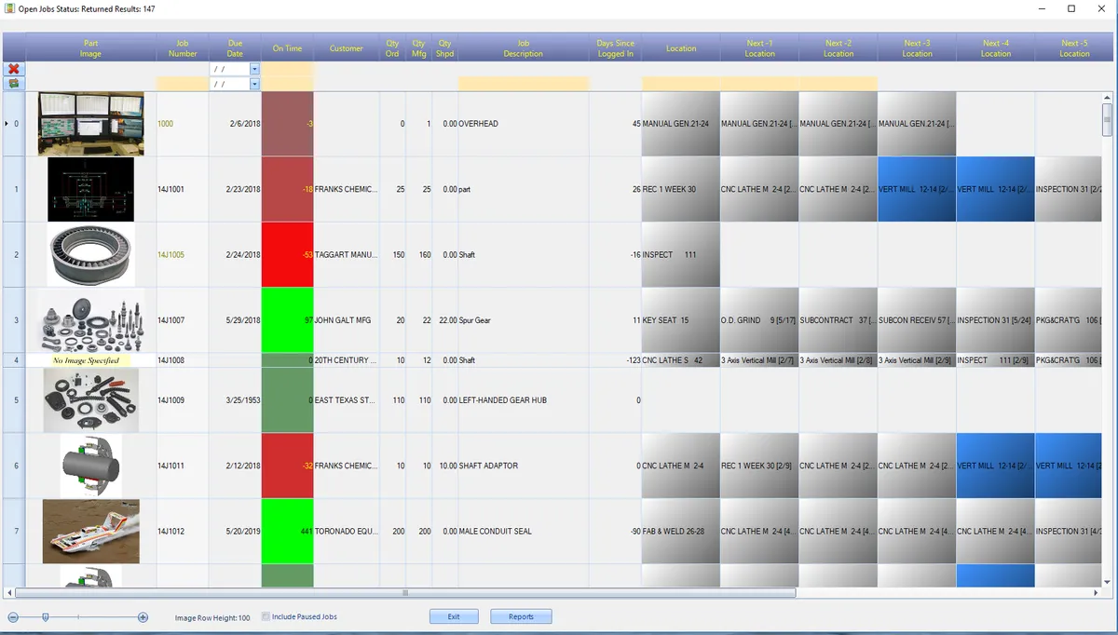Open the second Due Date filter dropdown
Screen dimensions: 1118x635
click(255, 84)
